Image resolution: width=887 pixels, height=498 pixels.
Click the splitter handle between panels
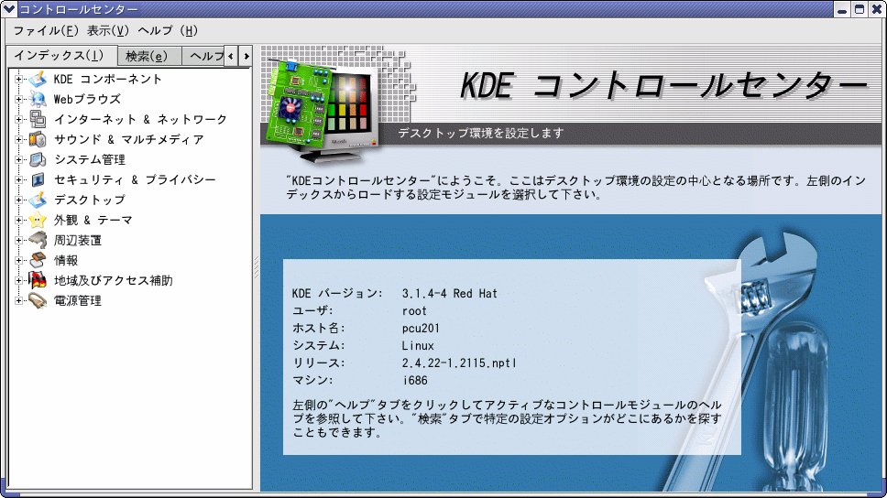coord(257,267)
